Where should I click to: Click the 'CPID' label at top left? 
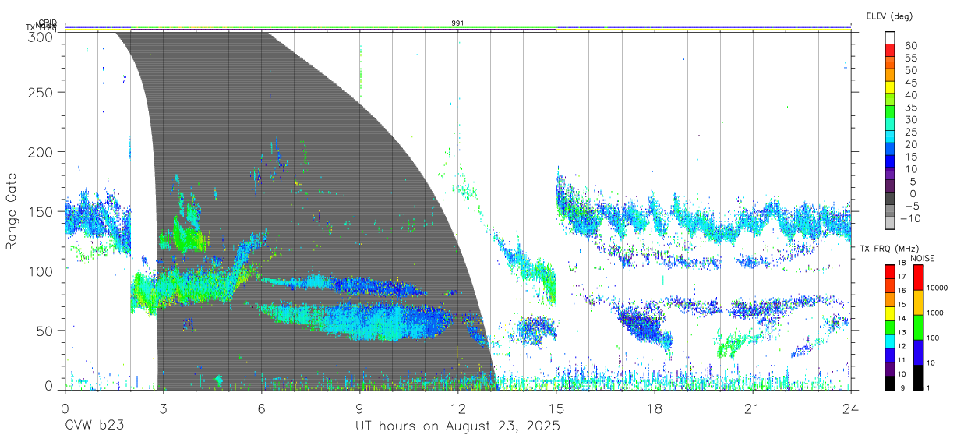[x=48, y=23]
